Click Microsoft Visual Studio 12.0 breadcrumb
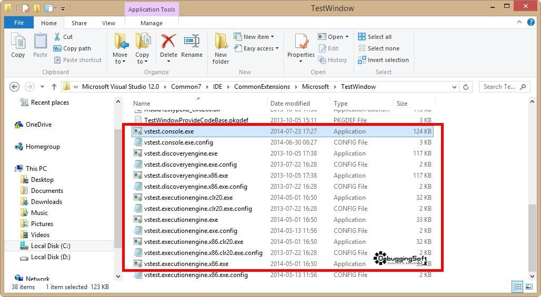Screen dimensions: 541x297 [121, 87]
